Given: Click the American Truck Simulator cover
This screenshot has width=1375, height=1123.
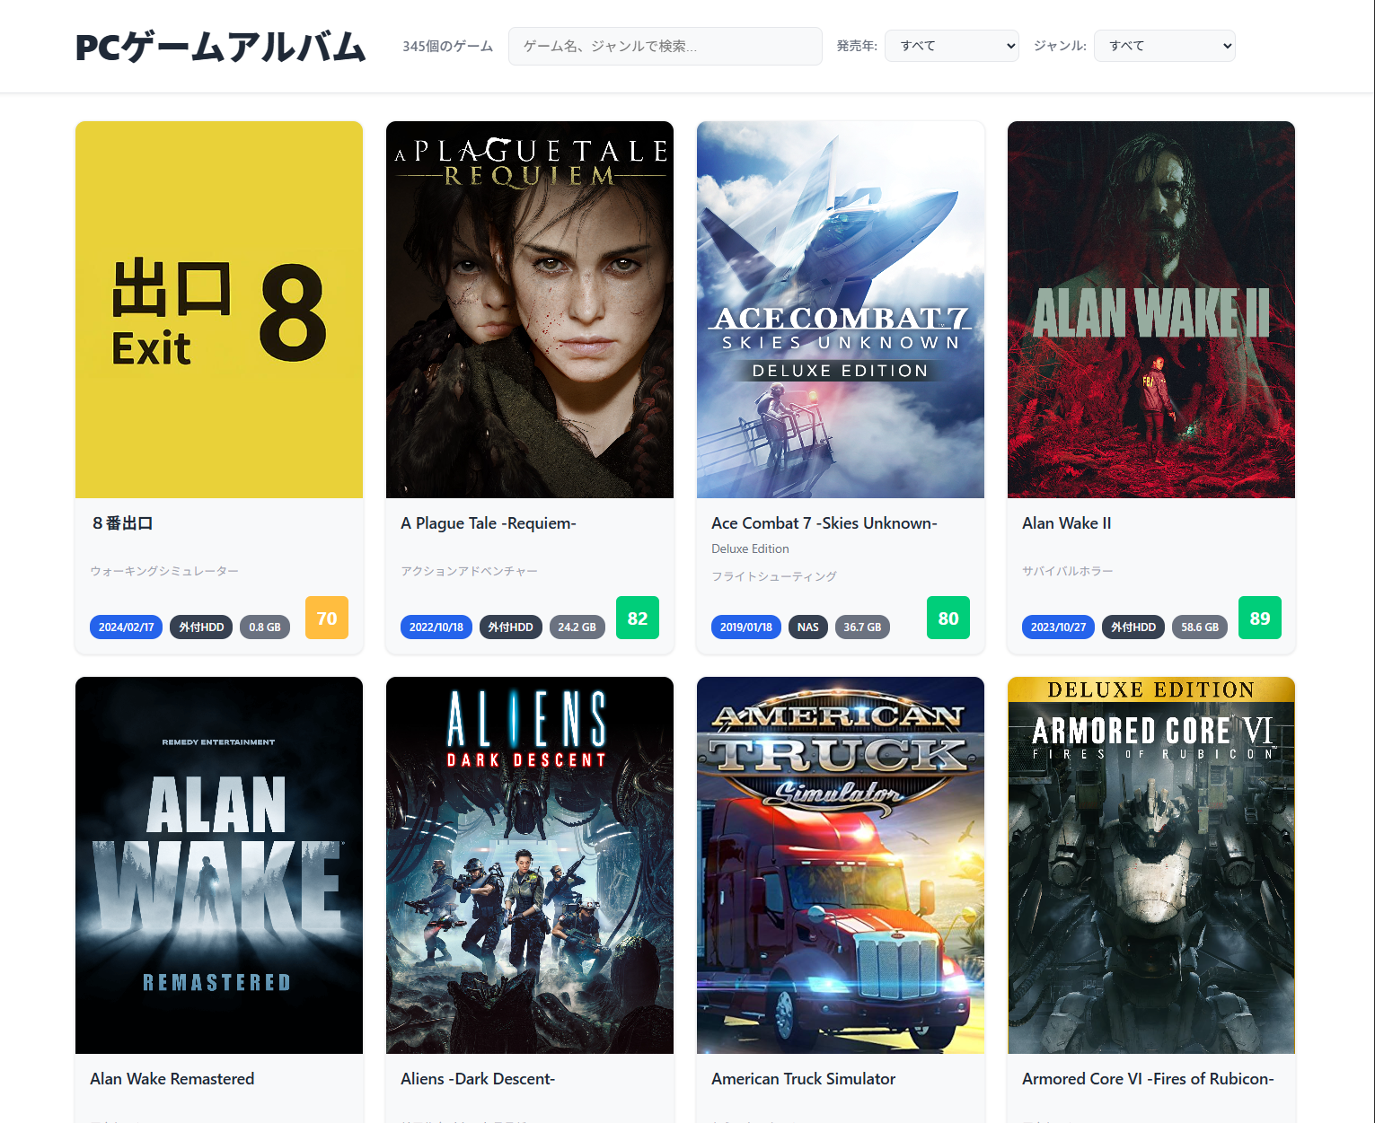Looking at the screenshot, I should pyautogui.click(x=840, y=864).
